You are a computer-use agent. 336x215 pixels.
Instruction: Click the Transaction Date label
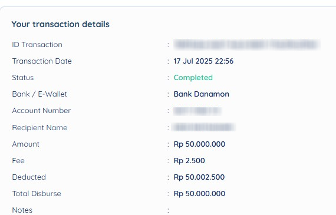pos(42,61)
